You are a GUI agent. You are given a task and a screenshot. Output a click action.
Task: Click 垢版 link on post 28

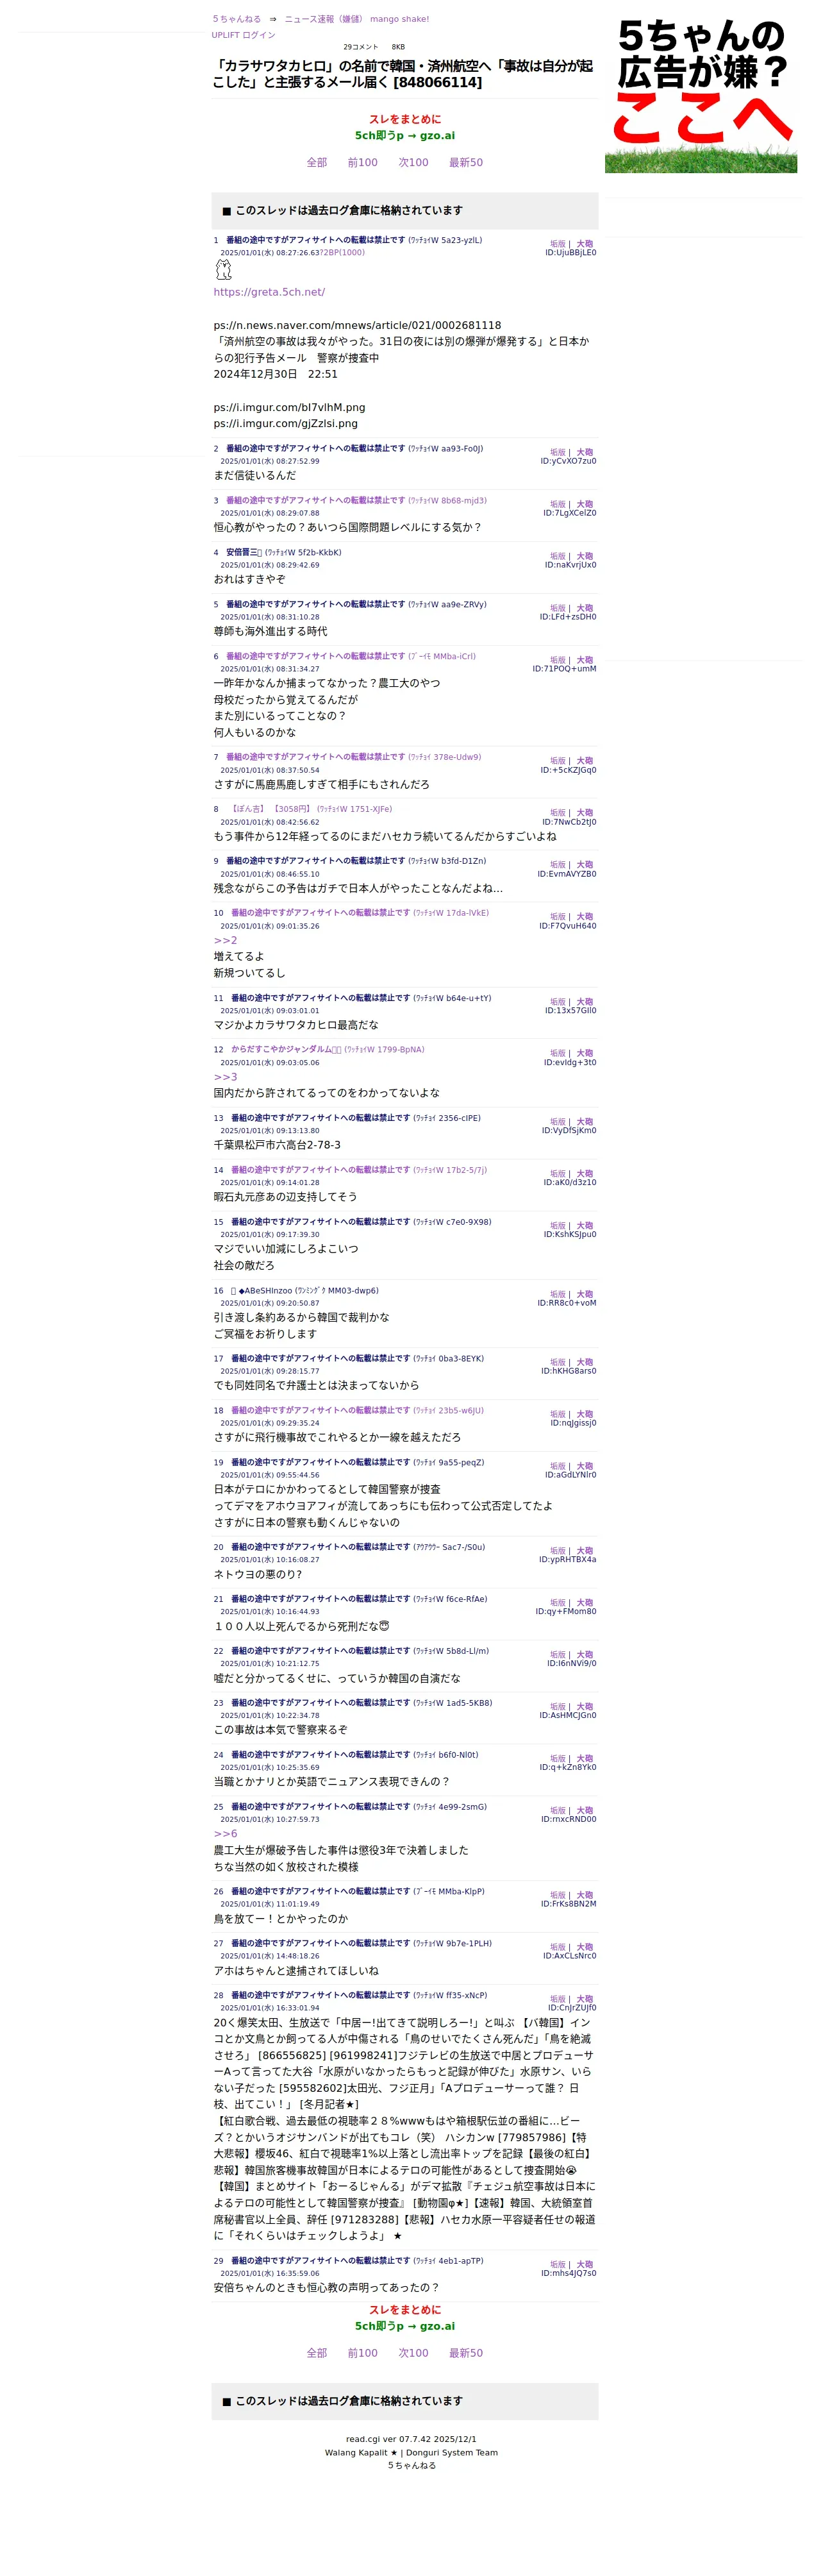558,1999
